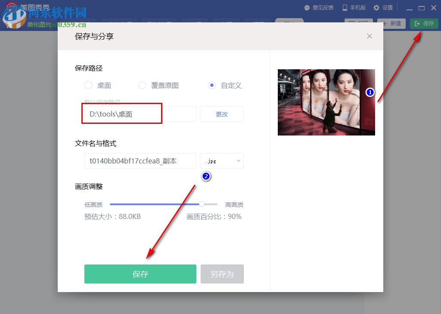
Task: Click the image preview thumbnail
Action: coord(326,102)
